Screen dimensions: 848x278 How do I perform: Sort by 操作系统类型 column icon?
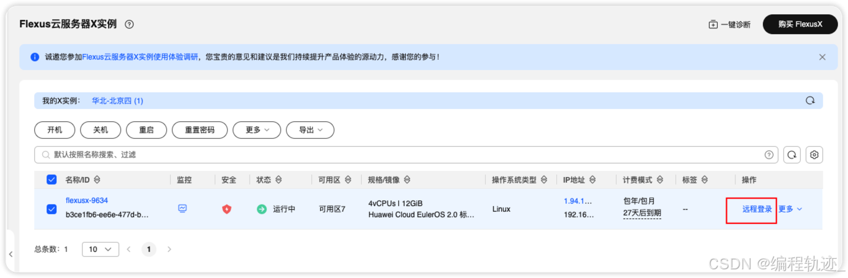[544, 180]
